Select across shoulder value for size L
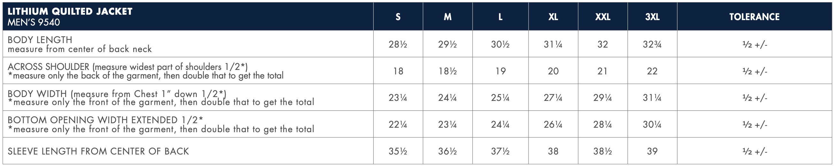 coord(500,71)
